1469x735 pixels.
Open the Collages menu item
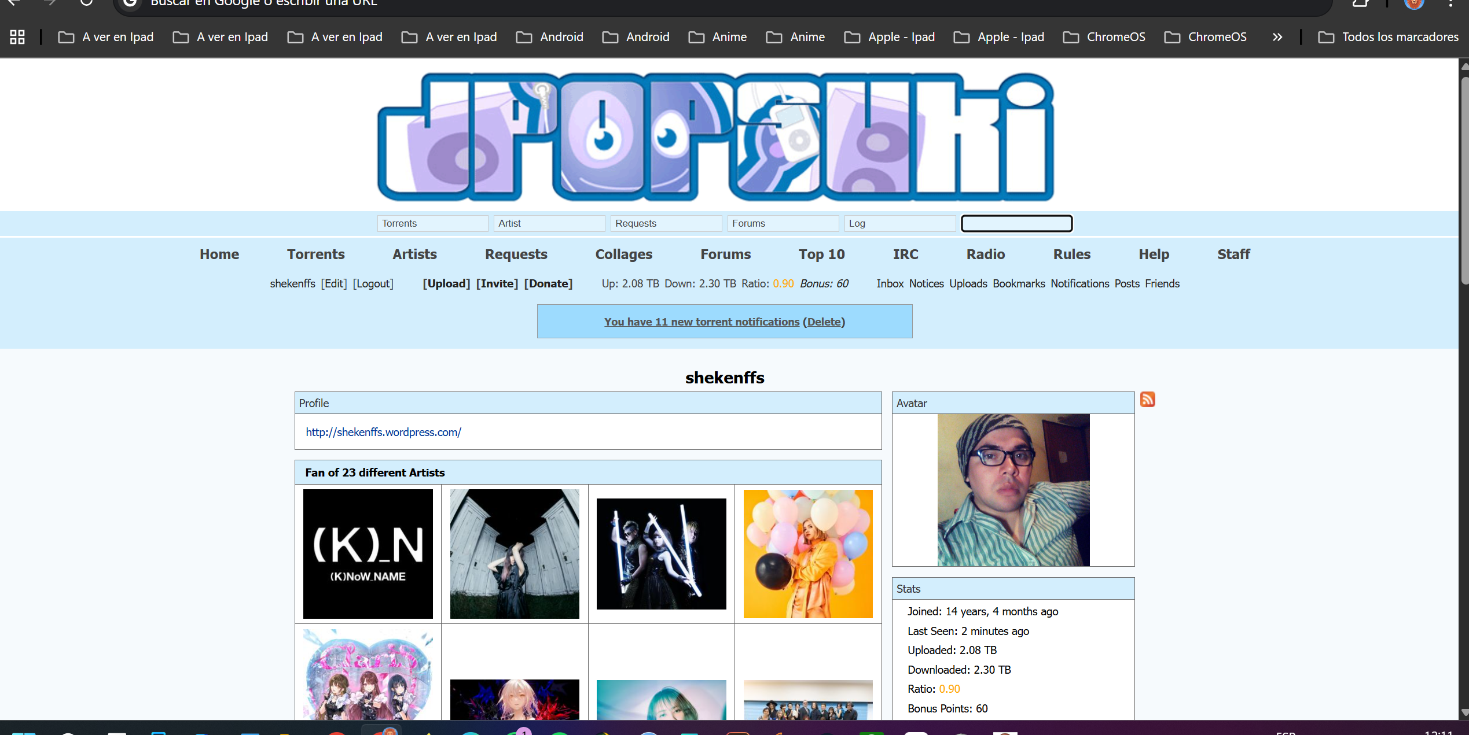click(x=623, y=254)
